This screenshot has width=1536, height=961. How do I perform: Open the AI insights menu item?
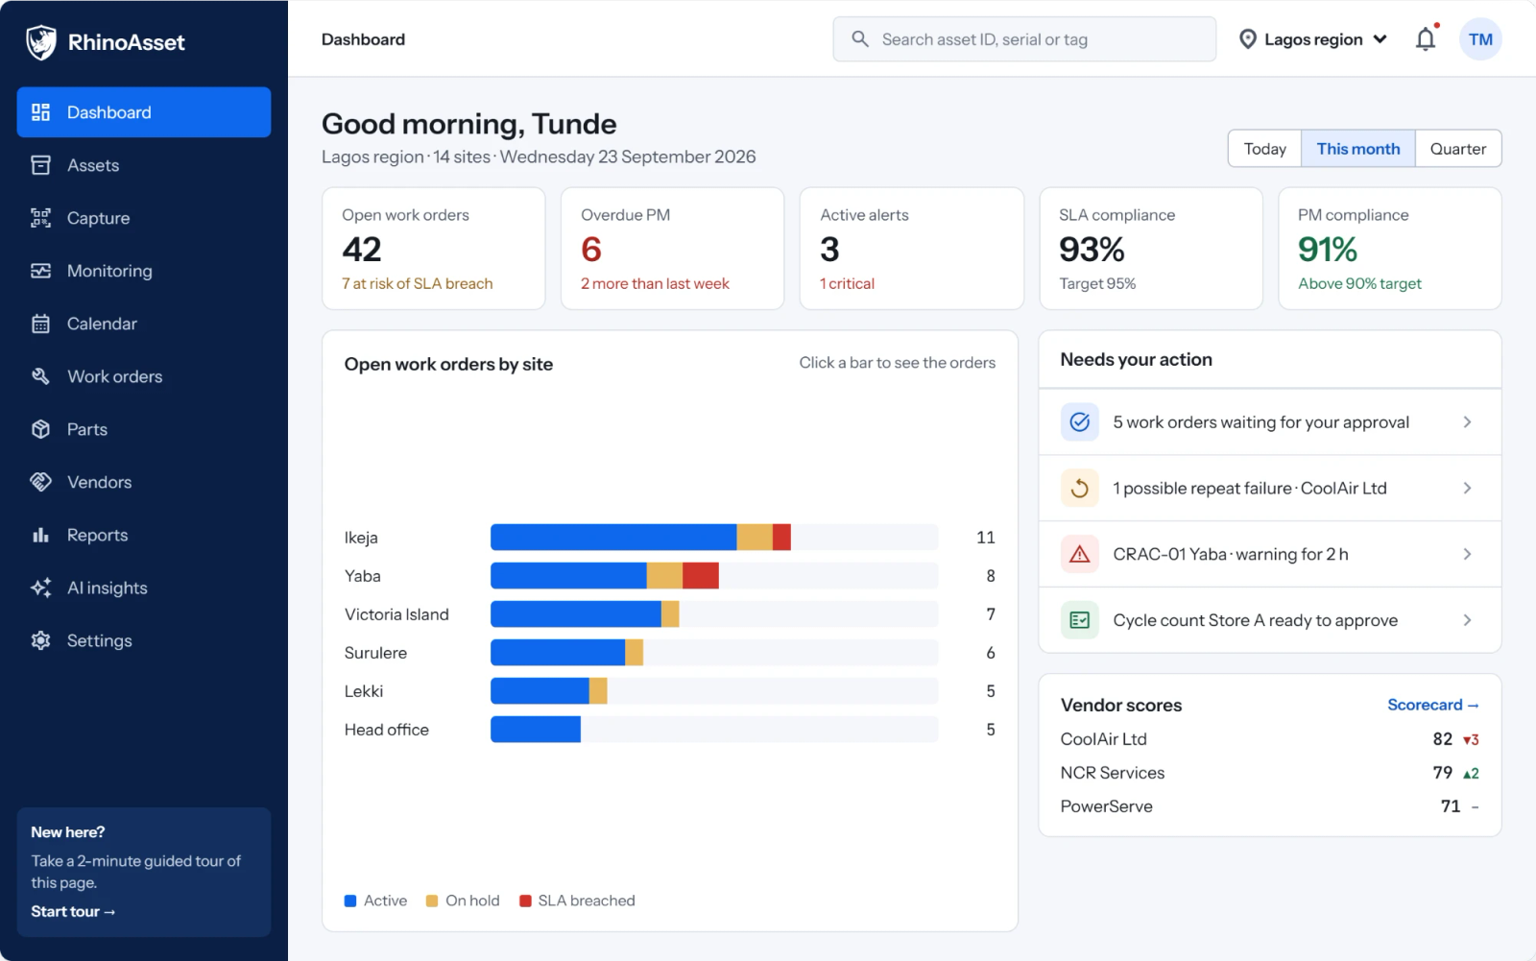pos(144,588)
